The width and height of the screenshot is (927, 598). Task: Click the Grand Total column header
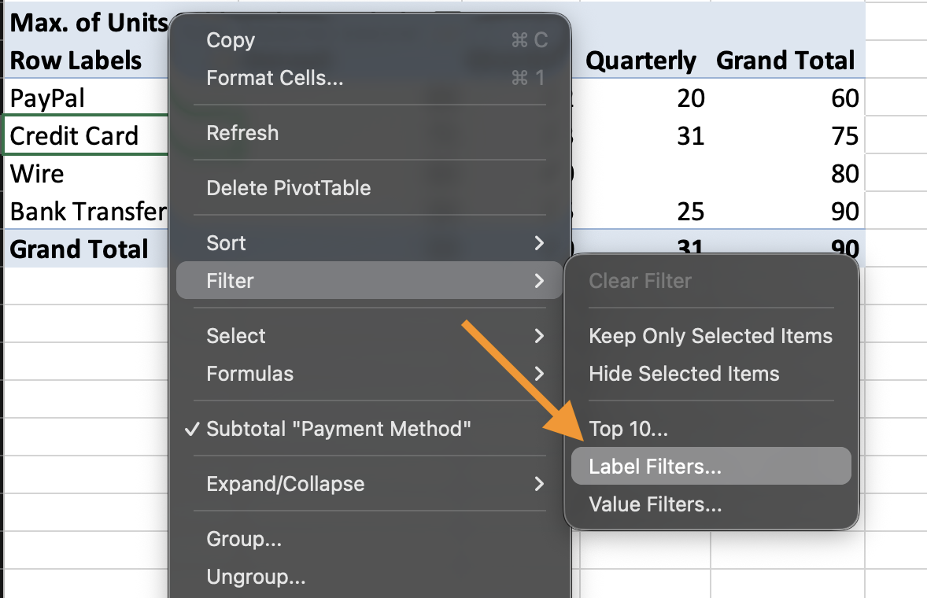click(x=785, y=61)
